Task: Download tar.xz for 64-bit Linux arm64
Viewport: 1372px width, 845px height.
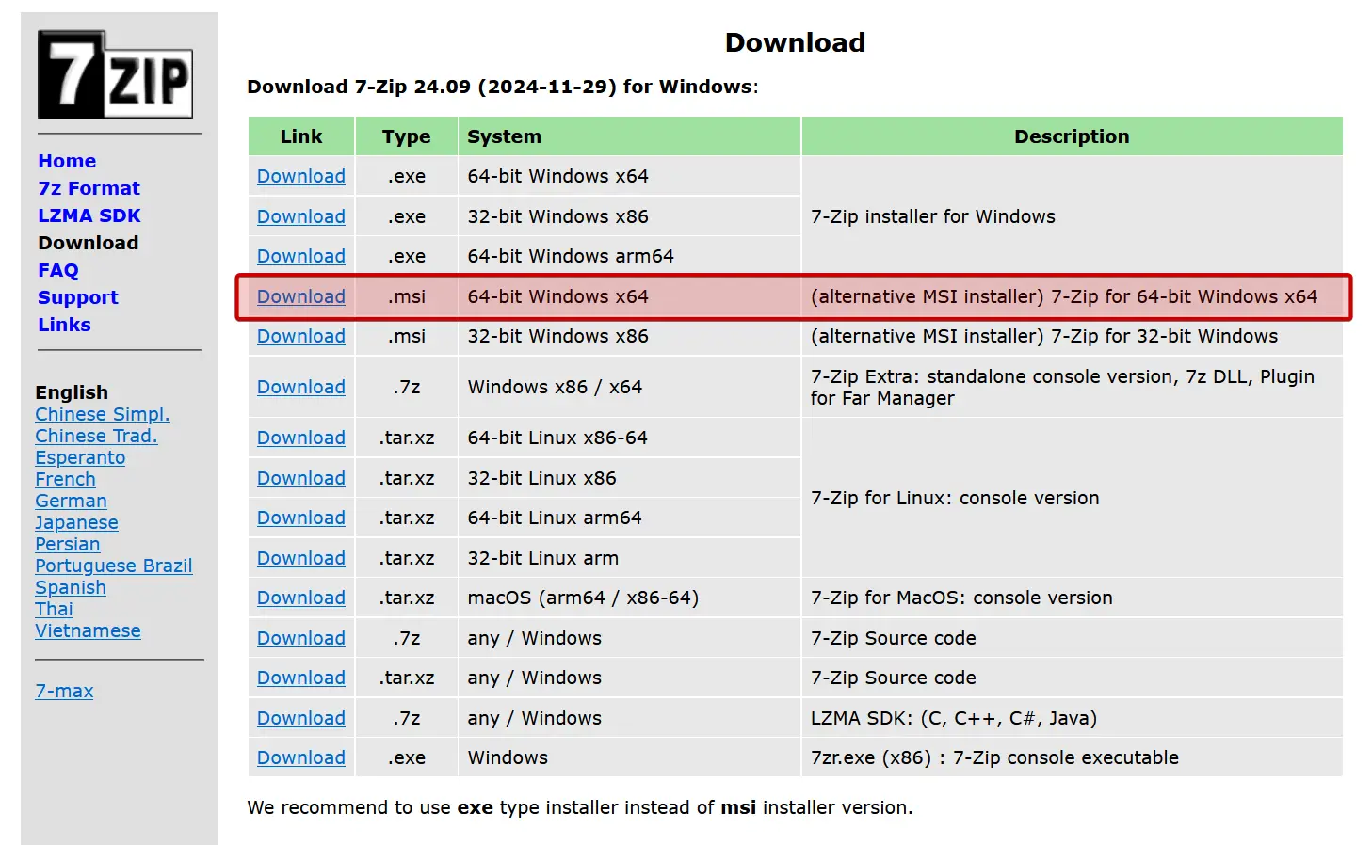Action: 301,518
